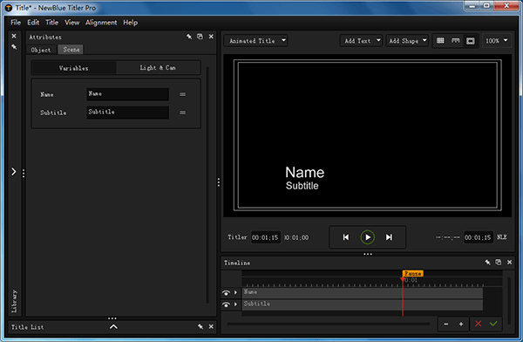Close the Library sidebar
This screenshot has height=342, width=523.
[x=14, y=36]
